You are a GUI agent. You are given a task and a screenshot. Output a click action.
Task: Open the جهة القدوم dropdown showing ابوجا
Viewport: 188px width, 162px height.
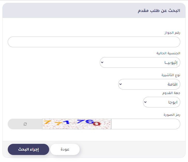tap(161, 102)
